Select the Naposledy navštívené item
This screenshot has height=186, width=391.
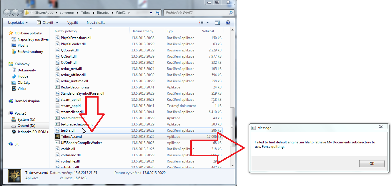tap(30, 39)
